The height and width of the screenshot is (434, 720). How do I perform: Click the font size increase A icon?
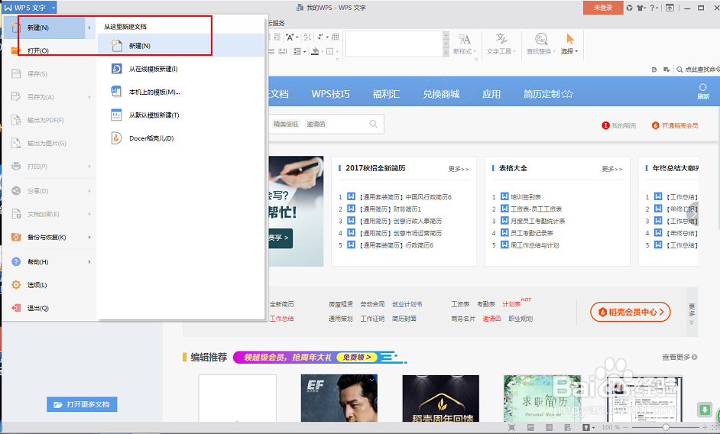(289, 37)
